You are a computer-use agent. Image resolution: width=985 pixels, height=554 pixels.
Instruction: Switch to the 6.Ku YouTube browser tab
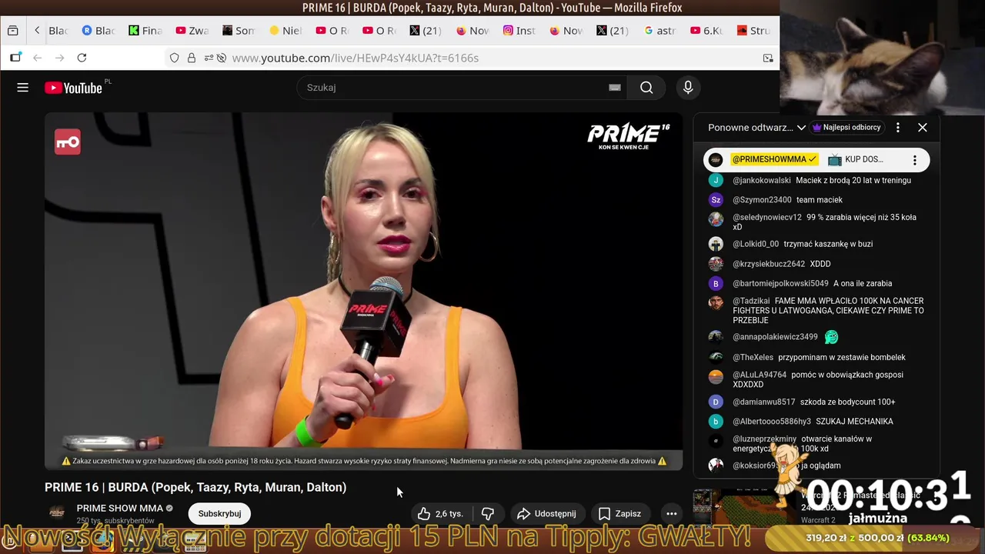pos(706,31)
